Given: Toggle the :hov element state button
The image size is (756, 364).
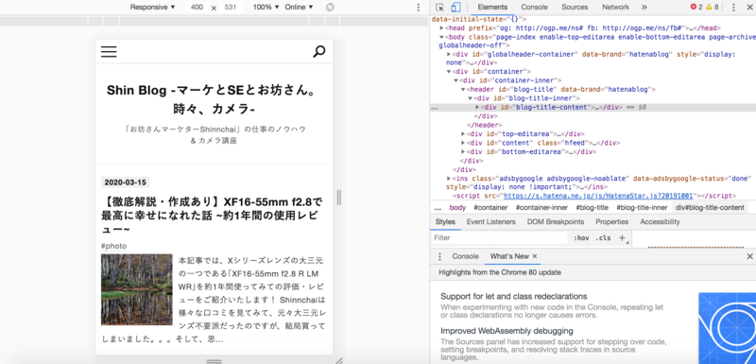Looking at the screenshot, I should tap(581, 238).
